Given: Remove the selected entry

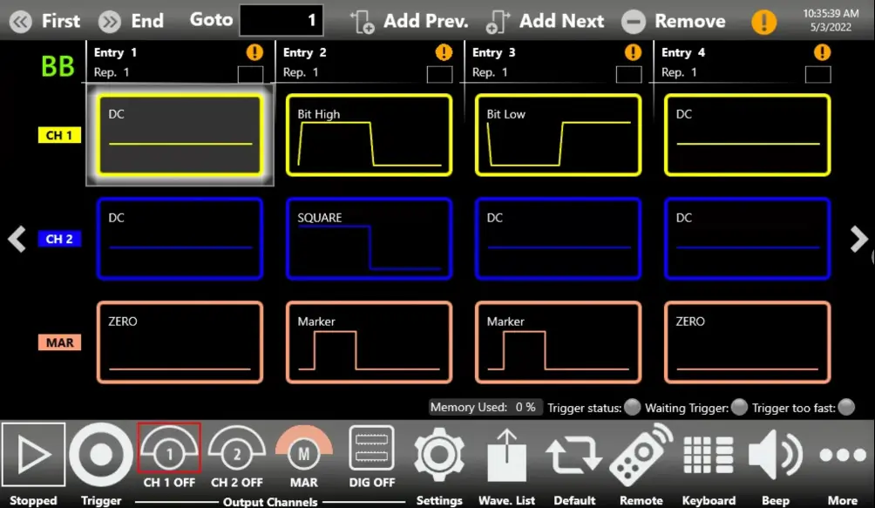Looking at the screenshot, I should (x=674, y=22).
